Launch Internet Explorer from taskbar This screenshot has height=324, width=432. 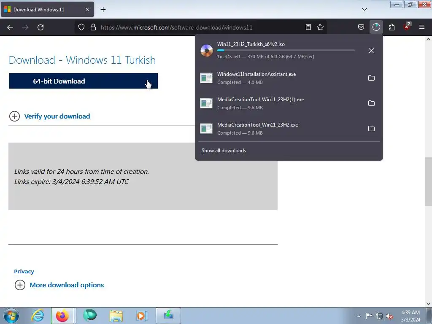pos(38,316)
